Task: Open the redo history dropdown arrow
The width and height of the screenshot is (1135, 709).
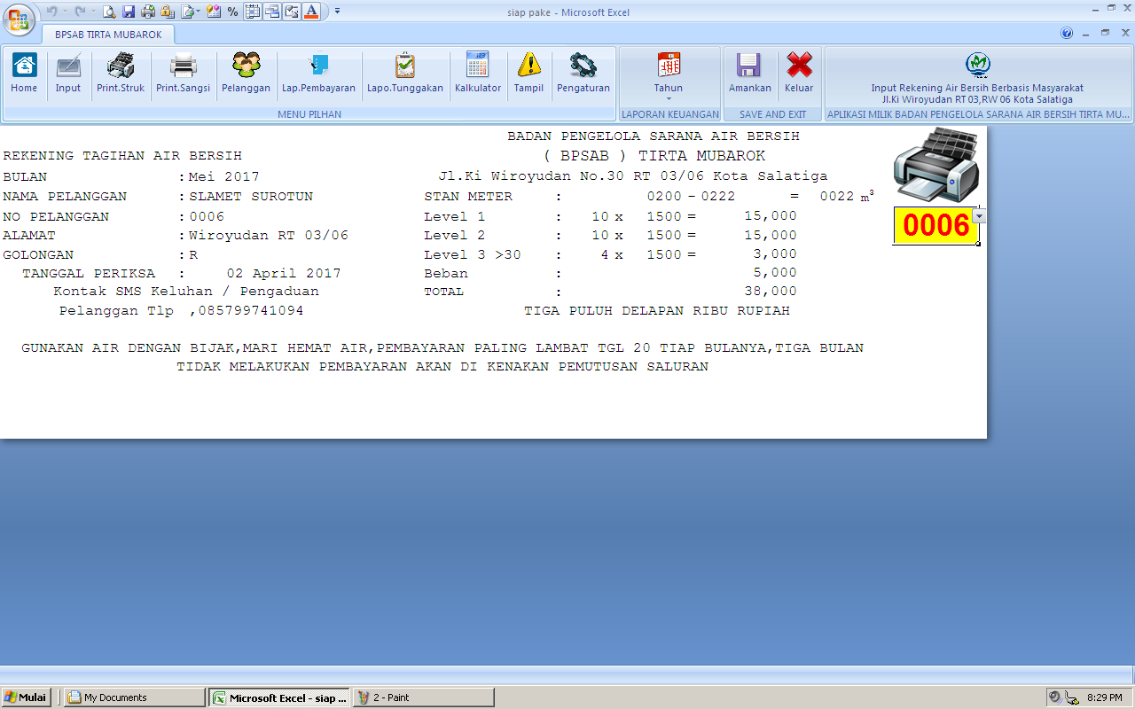Action: coord(94,12)
